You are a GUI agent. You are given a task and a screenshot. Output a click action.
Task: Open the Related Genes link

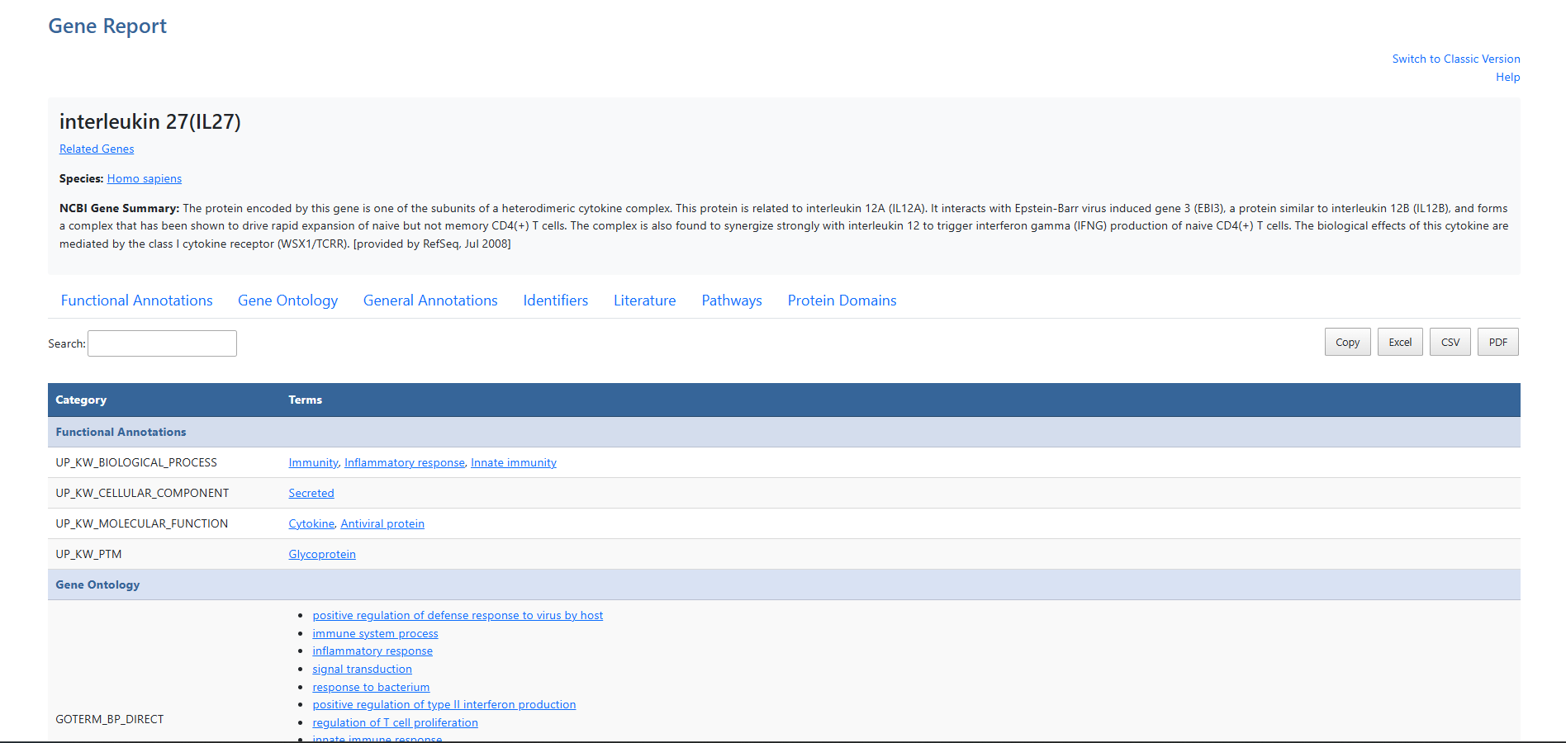pyautogui.click(x=97, y=149)
